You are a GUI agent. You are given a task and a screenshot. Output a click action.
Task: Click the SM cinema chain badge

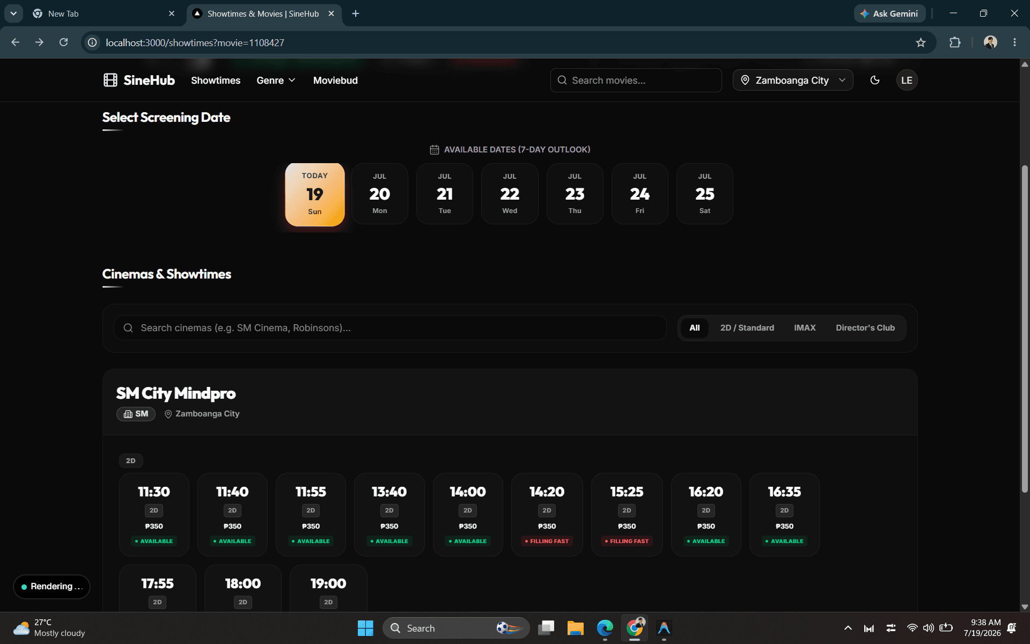click(136, 414)
